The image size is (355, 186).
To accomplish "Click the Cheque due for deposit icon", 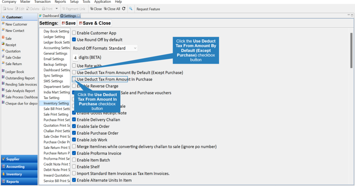I will (x=3, y=103).
